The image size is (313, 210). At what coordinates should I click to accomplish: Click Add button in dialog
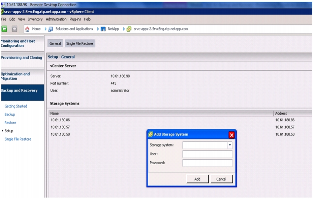197,179
